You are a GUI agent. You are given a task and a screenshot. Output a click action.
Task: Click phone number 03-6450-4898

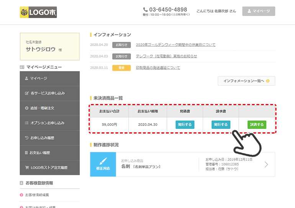(168, 10)
